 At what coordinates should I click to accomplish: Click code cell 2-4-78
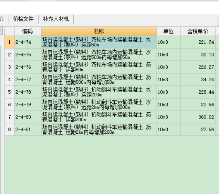coord(28,92)
